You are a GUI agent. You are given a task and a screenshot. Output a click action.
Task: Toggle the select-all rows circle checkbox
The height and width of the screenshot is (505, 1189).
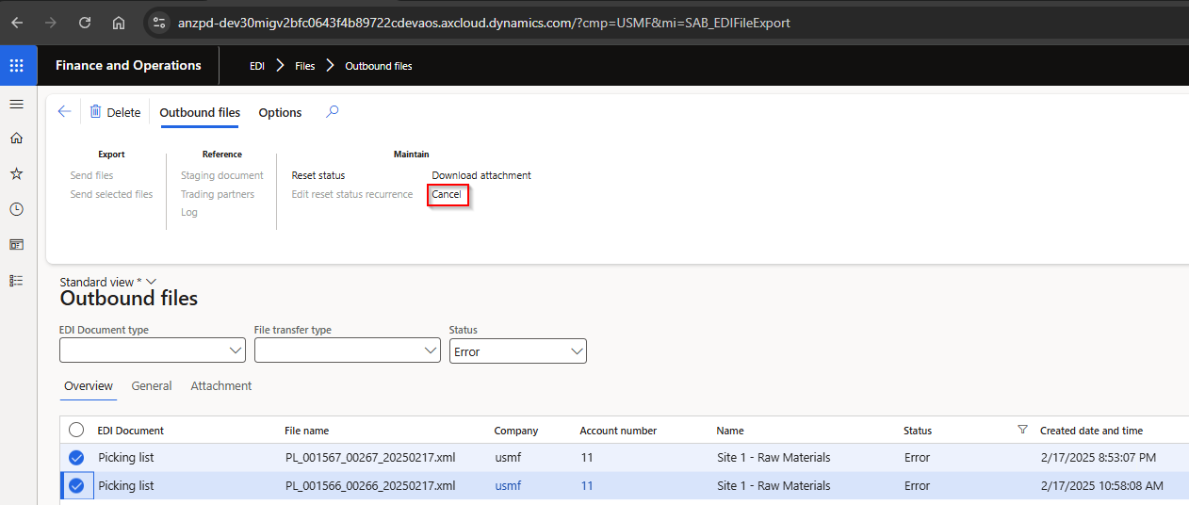[x=76, y=430]
